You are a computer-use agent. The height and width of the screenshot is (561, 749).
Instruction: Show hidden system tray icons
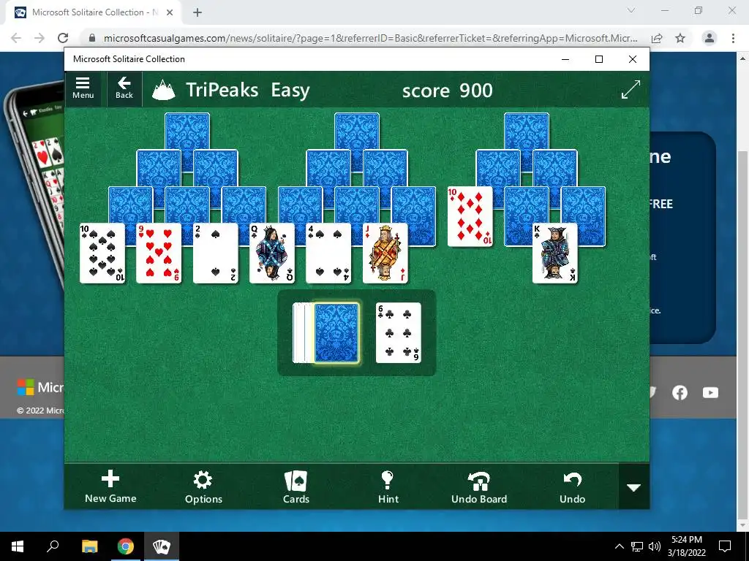pyautogui.click(x=619, y=546)
